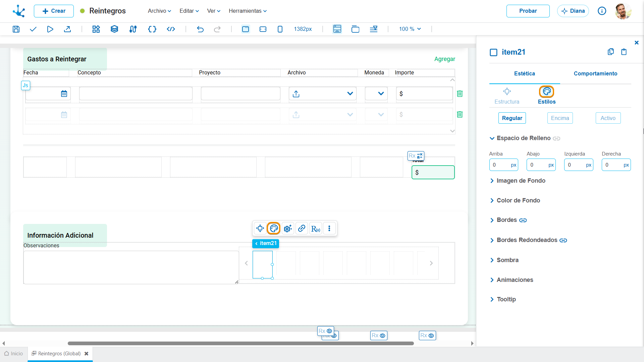
Task: Undo the last action
Action: point(200,29)
